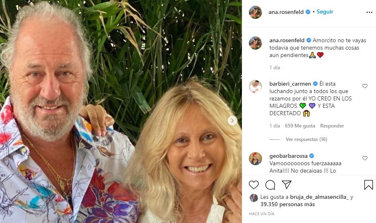
Task: Open barbieri_carmen's profile name
Action: pyautogui.click(x=290, y=84)
